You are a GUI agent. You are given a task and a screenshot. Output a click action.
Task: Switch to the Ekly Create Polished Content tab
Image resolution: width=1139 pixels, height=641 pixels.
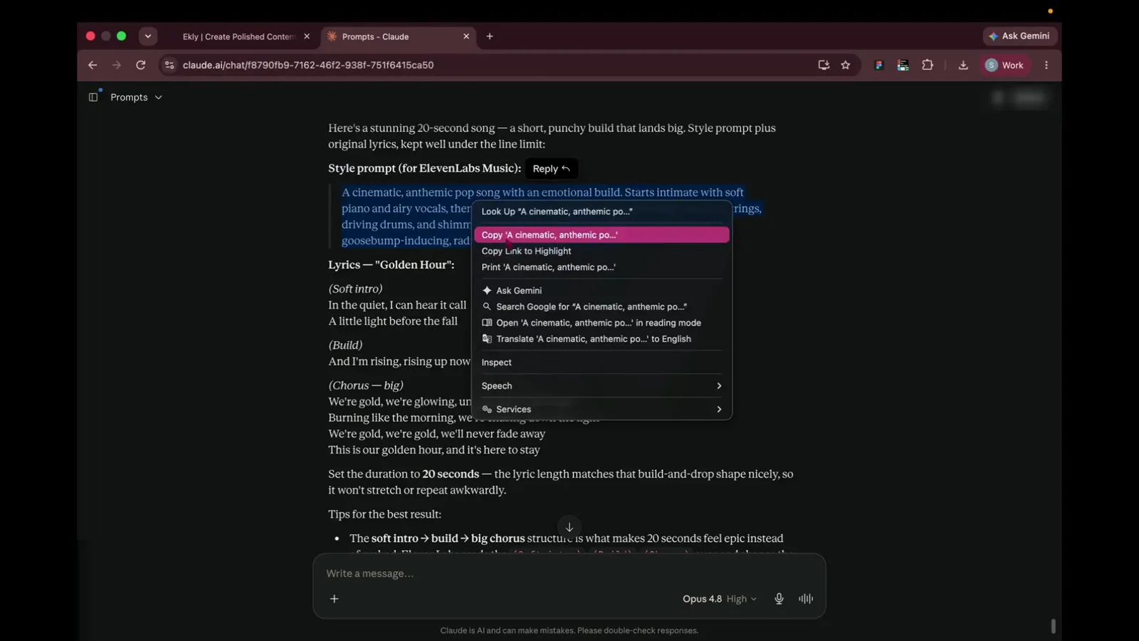coord(239,36)
